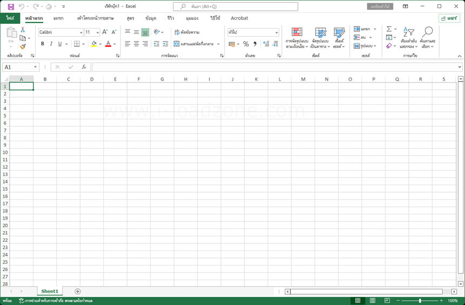Toggle Underline formatting

(60, 44)
